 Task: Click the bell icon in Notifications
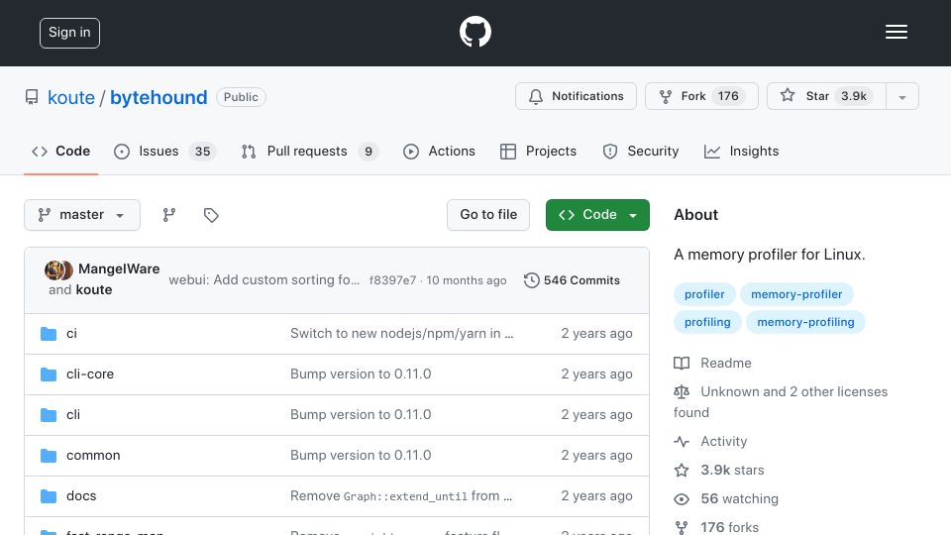point(536,96)
